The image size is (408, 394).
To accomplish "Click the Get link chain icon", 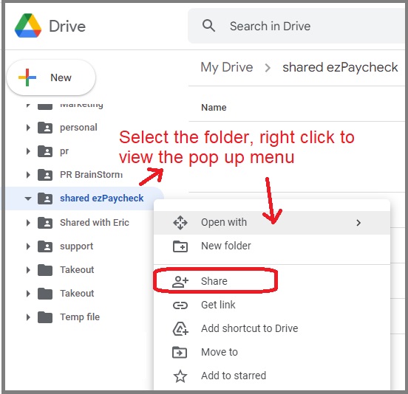I will [180, 305].
